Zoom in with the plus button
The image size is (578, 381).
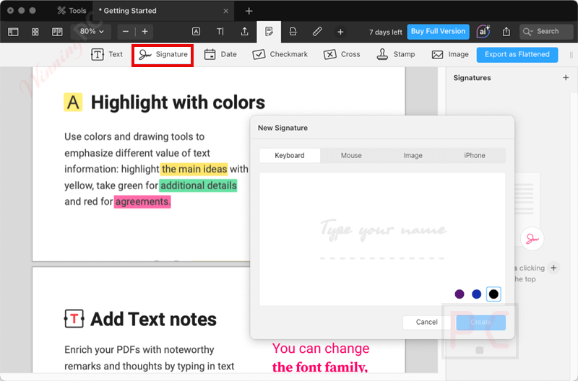point(145,32)
